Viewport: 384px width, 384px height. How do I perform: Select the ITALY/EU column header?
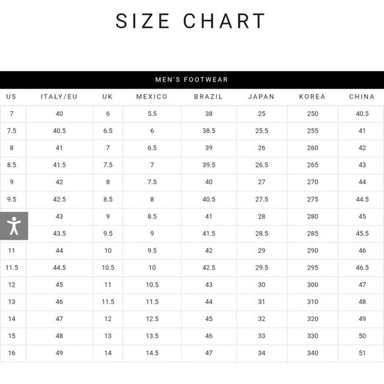pos(59,97)
